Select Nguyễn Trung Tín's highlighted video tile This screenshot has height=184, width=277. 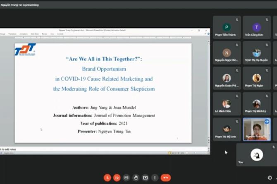(256, 129)
